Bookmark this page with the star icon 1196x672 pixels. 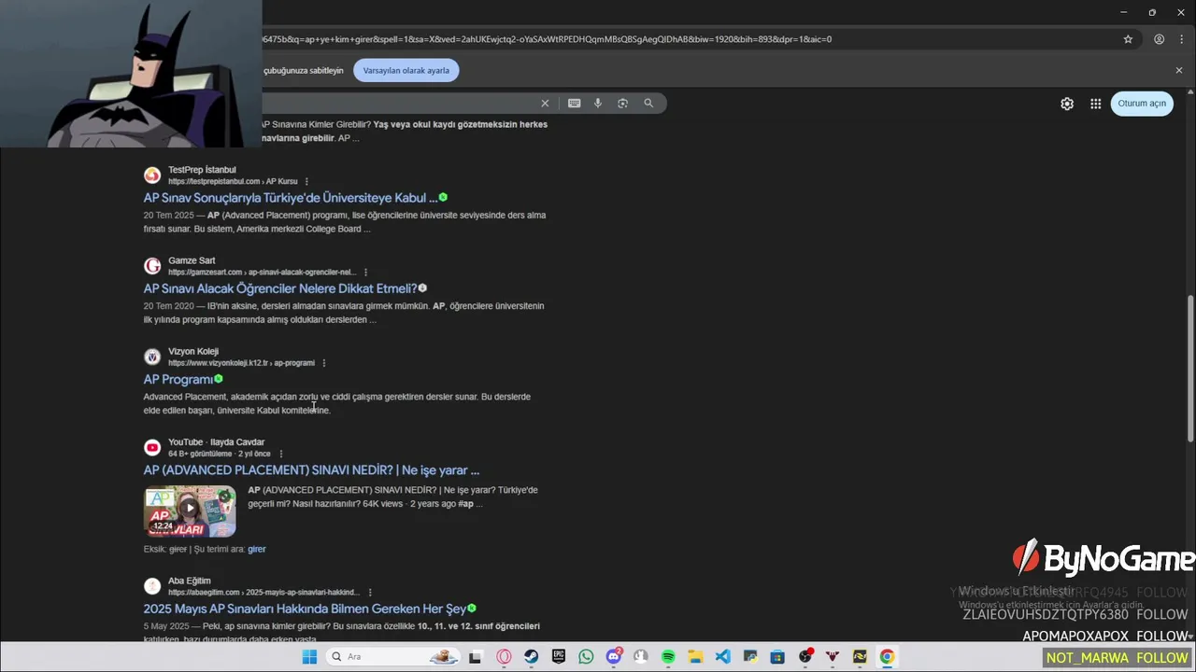click(x=1128, y=39)
